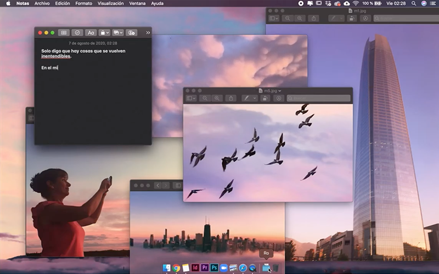Open the Visualización menu
439x274 pixels.
pyautogui.click(x=110, y=3)
